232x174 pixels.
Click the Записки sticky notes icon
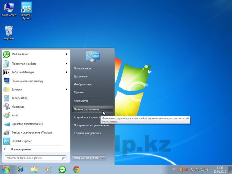tap(6, 90)
